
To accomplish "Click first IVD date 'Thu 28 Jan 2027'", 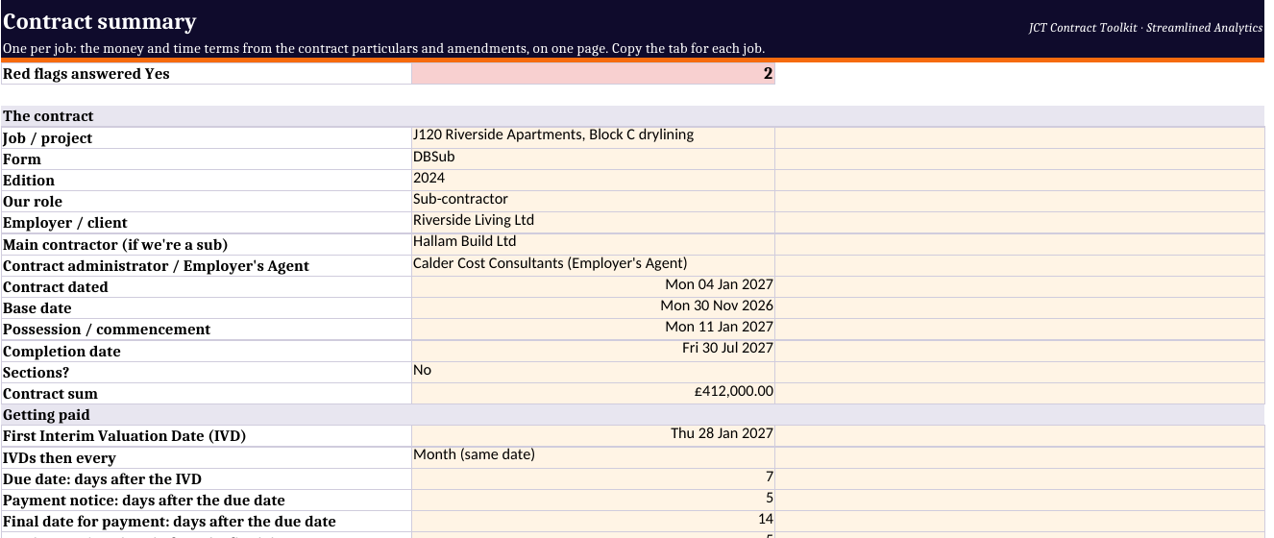I will (x=593, y=435).
